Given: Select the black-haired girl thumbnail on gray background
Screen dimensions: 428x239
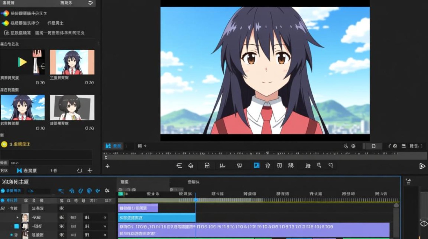Looking at the screenshot, I should (72, 107).
